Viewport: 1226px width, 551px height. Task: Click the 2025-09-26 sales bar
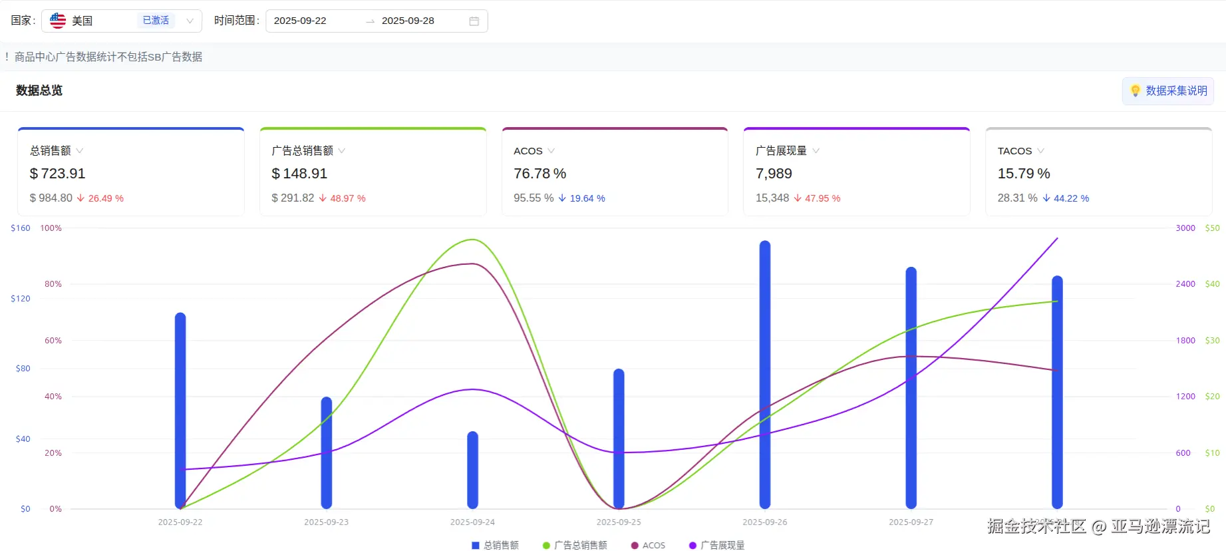(765, 375)
